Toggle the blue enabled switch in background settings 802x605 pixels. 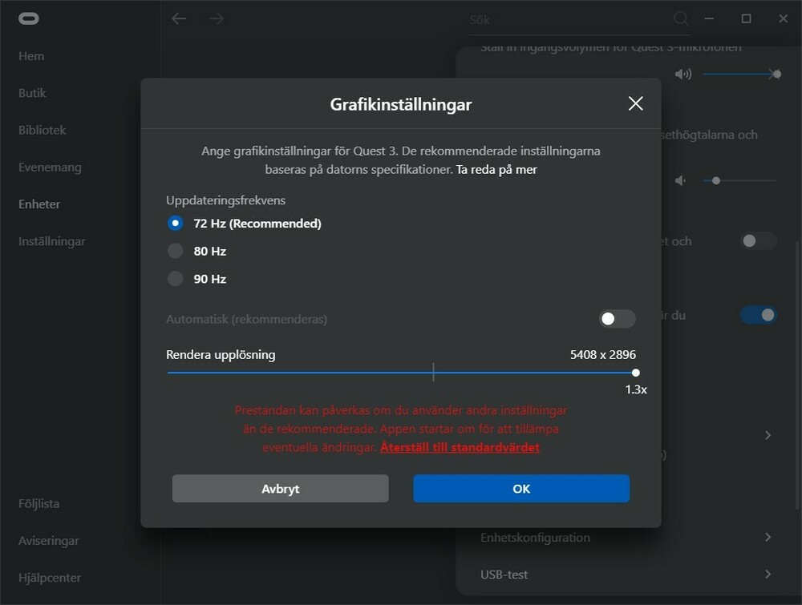[759, 315]
